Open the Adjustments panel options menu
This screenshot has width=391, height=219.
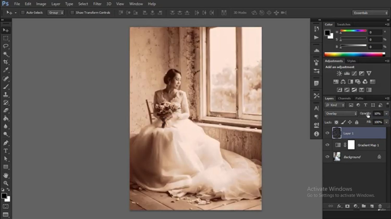(387, 61)
